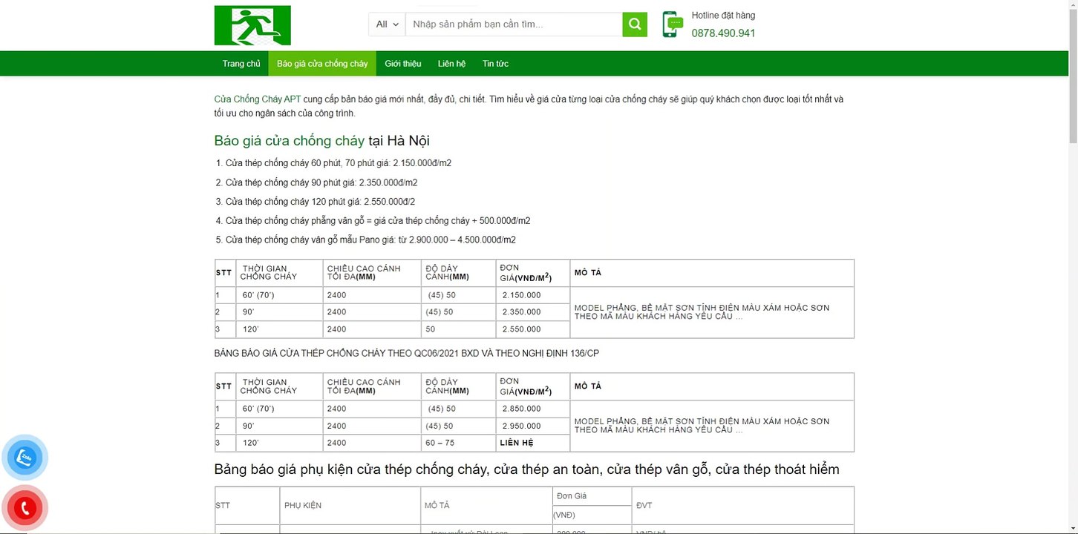Select Báo giá cửa chống cháy menu
The height and width of the screenshot is (534, 1078).
pos(322,64)
